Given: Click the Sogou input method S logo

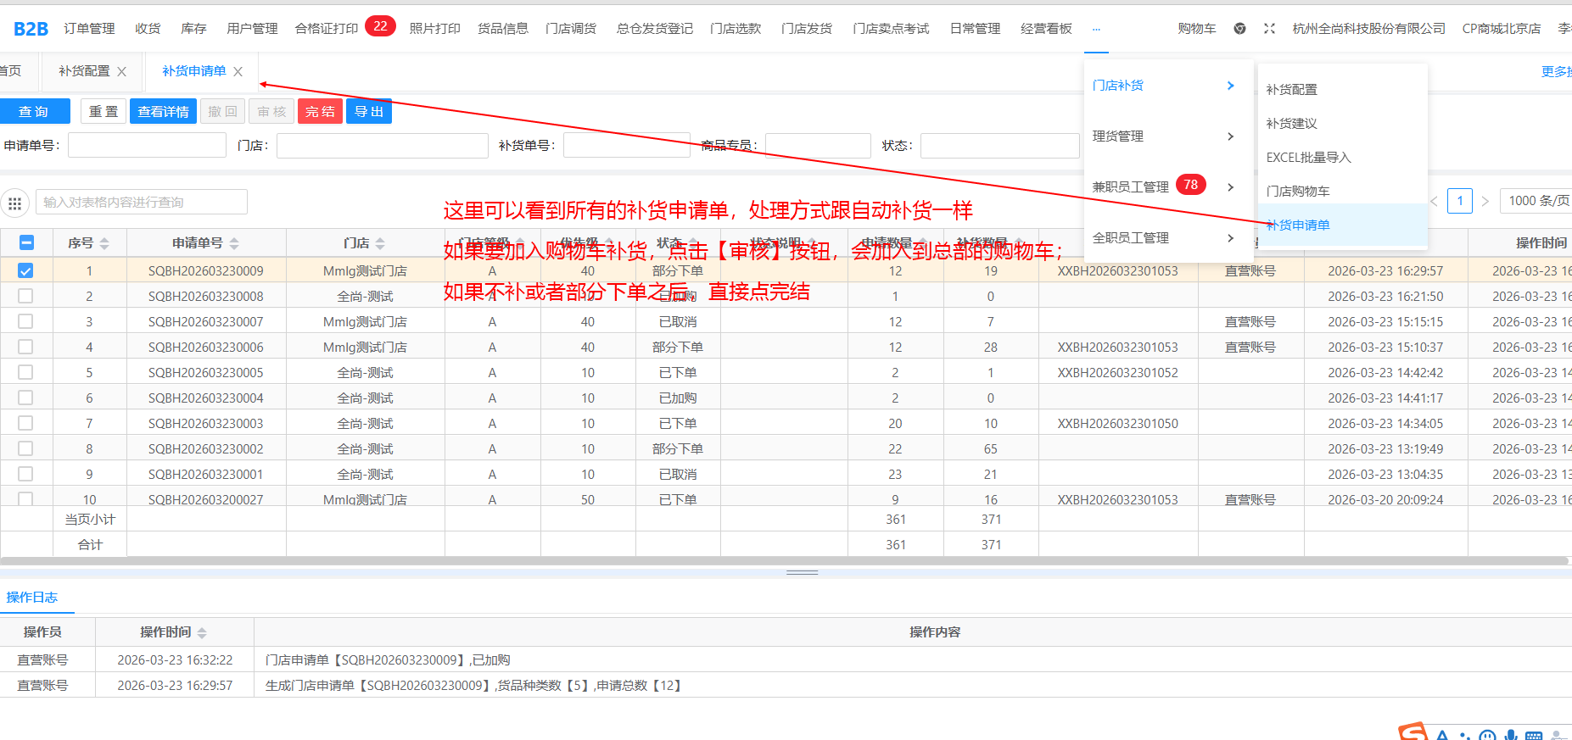Looking at the screenshot, I should pyautogui.click(x=1413, y=732).
